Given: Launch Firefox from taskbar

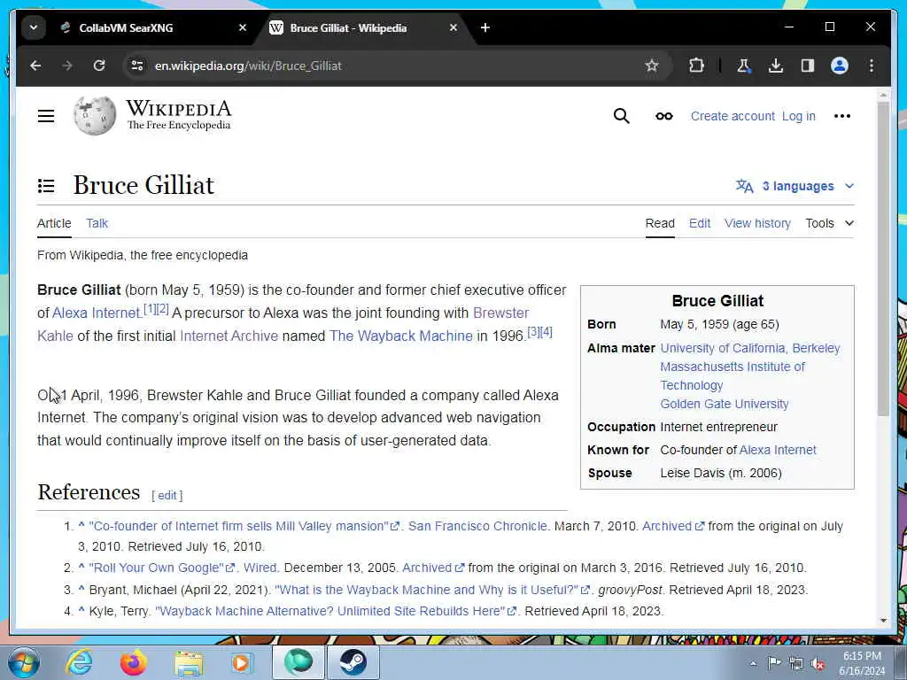Looking at the screenshot, I should [x=134, y=662].
